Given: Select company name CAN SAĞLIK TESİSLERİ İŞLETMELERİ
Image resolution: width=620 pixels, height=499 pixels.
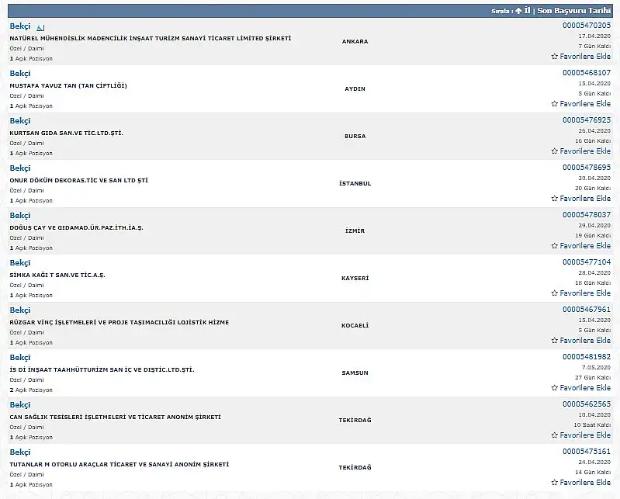Looking at the screenshot, I should point(115,418).
